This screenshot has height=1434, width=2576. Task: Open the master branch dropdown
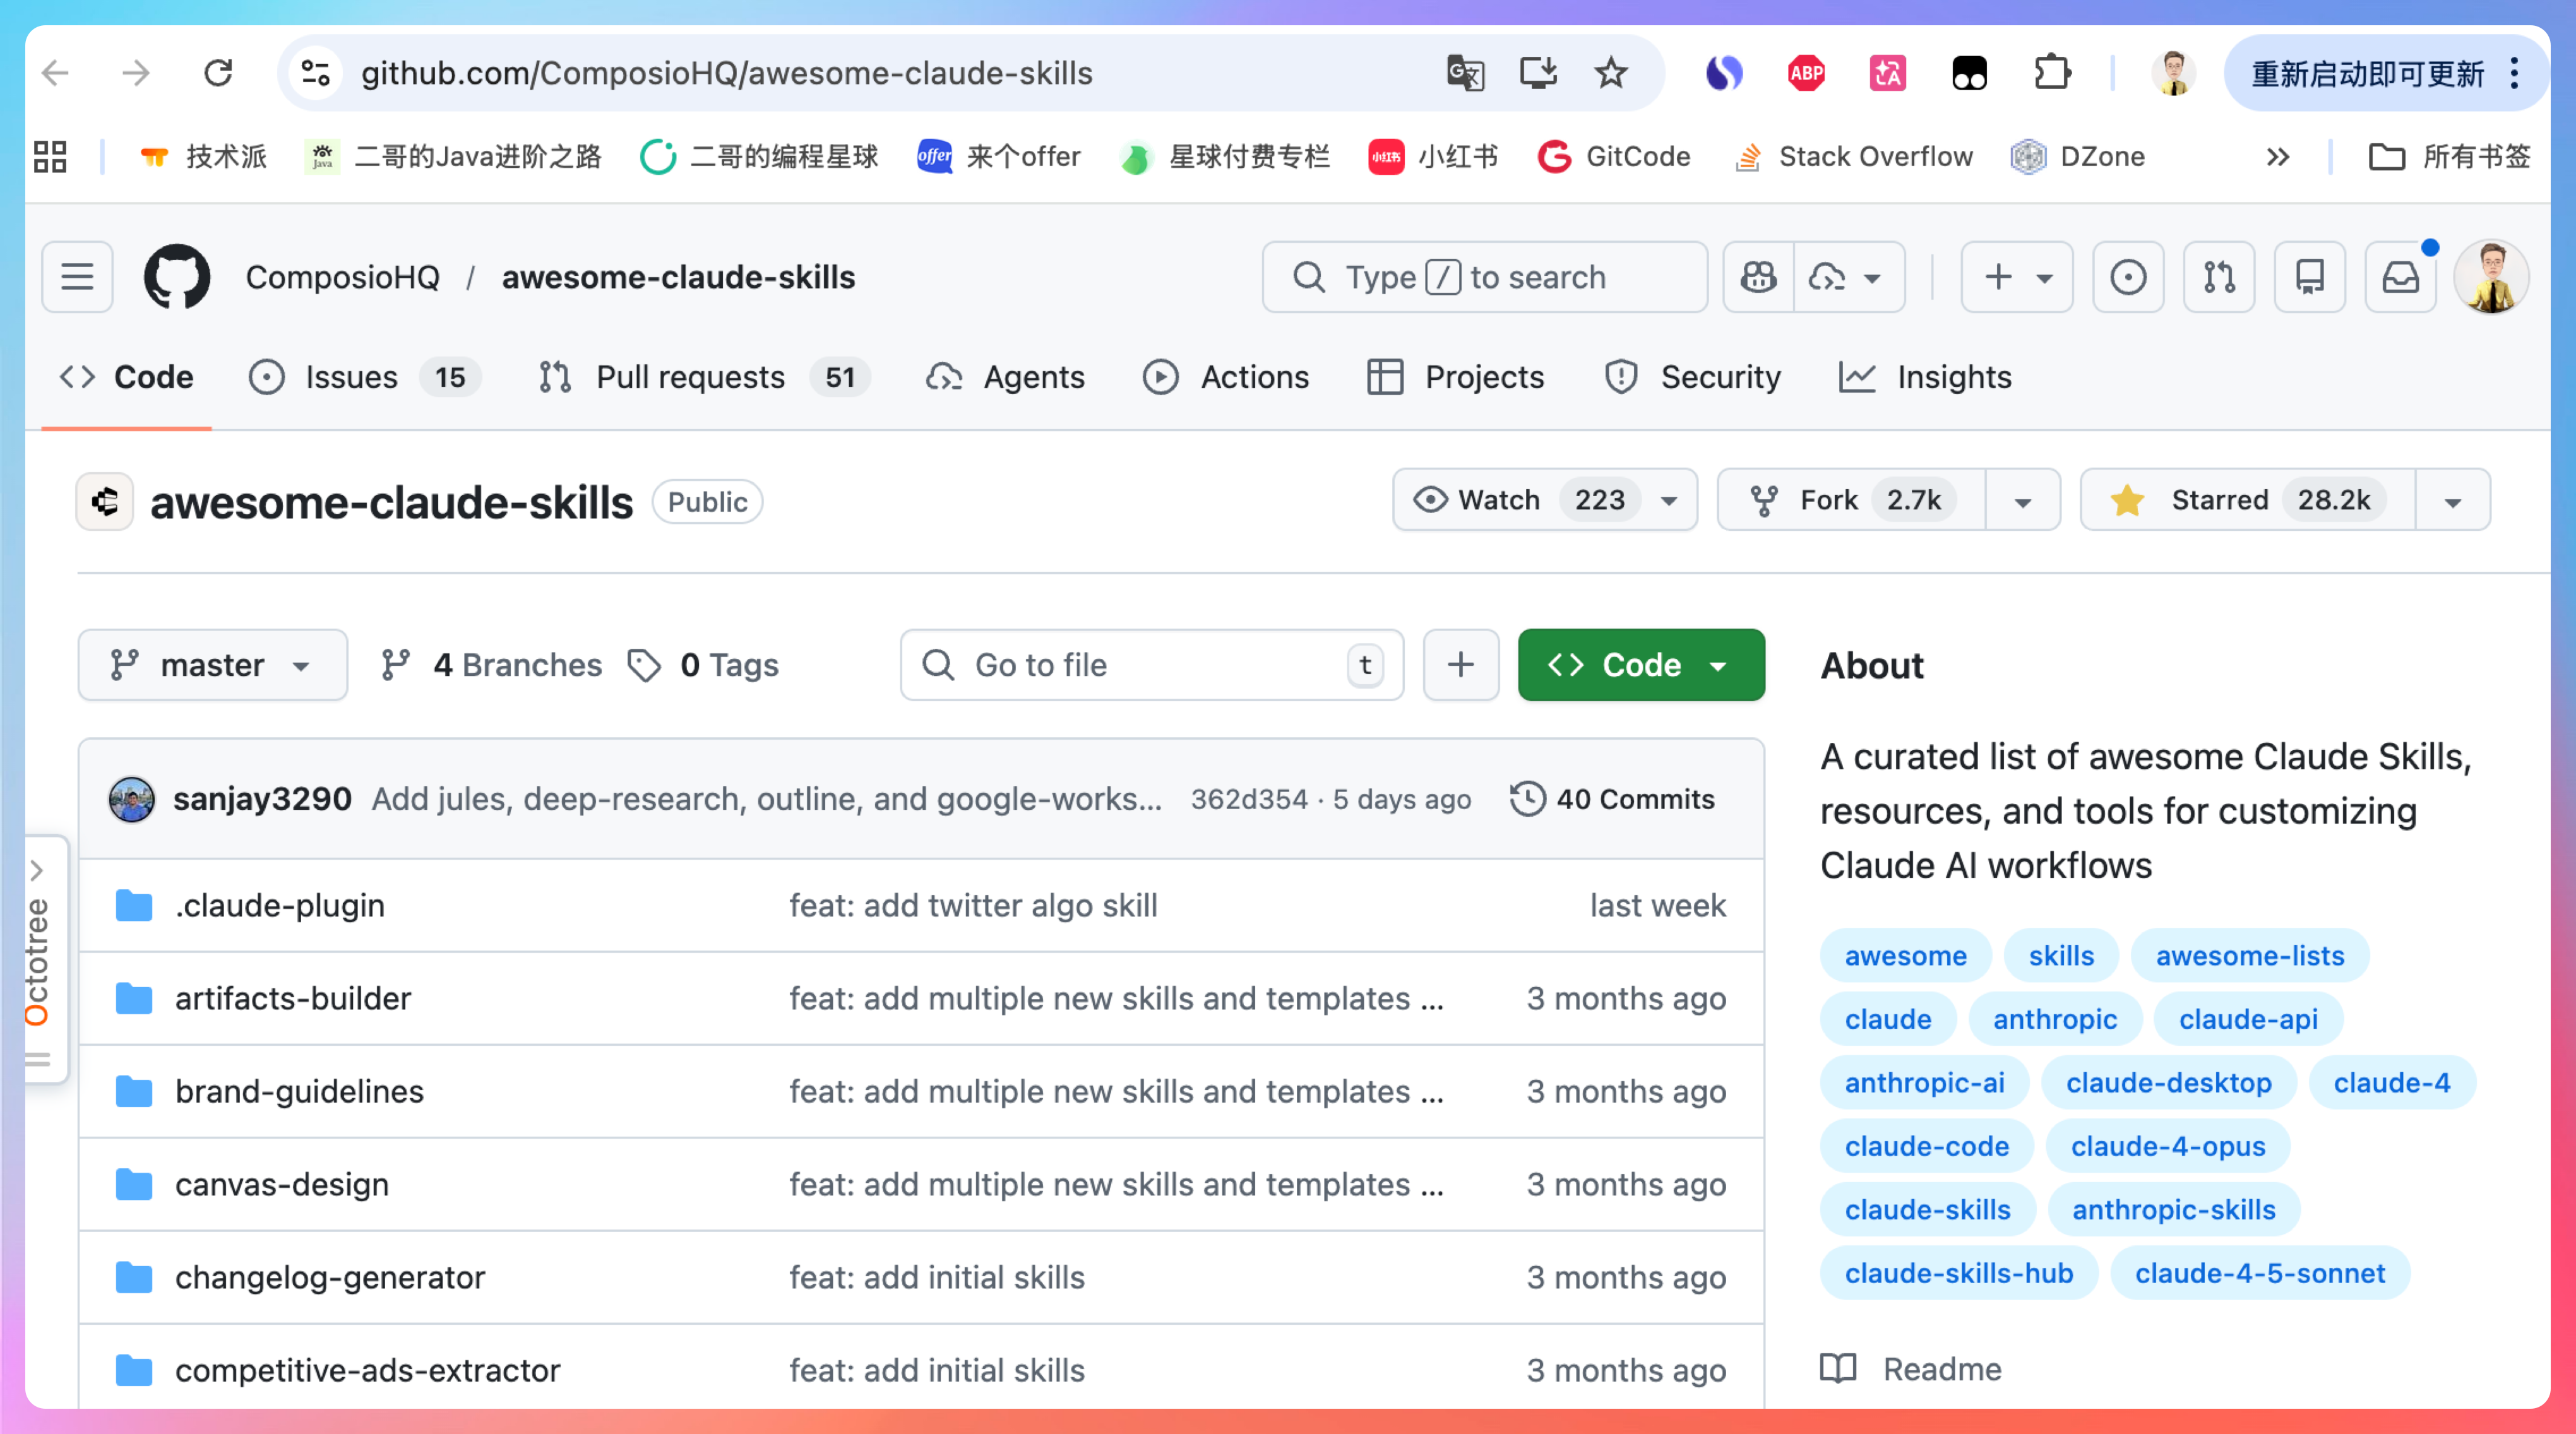[212, 665]
